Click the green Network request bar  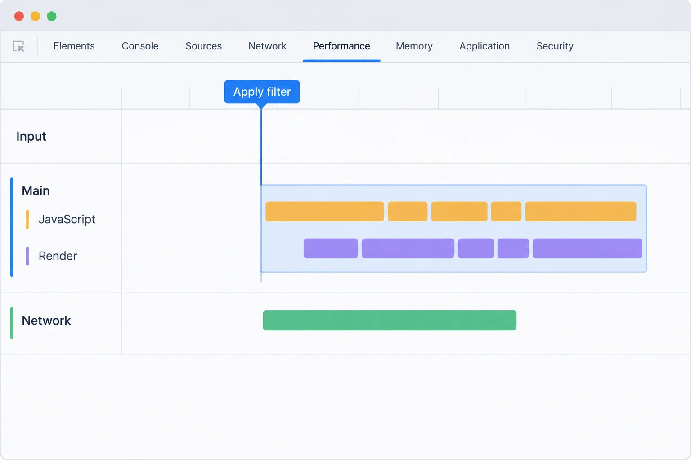390,320
